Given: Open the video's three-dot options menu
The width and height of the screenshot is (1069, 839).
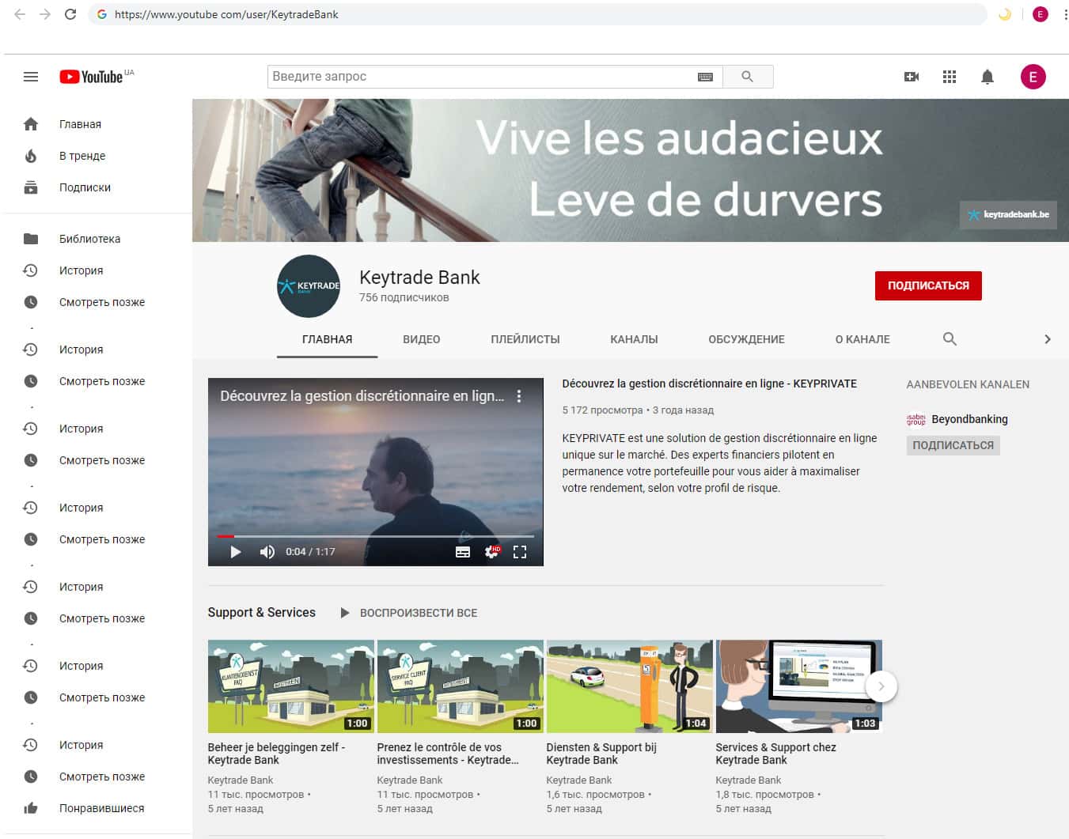Looking at the screenshot, I should click(519, 396).
